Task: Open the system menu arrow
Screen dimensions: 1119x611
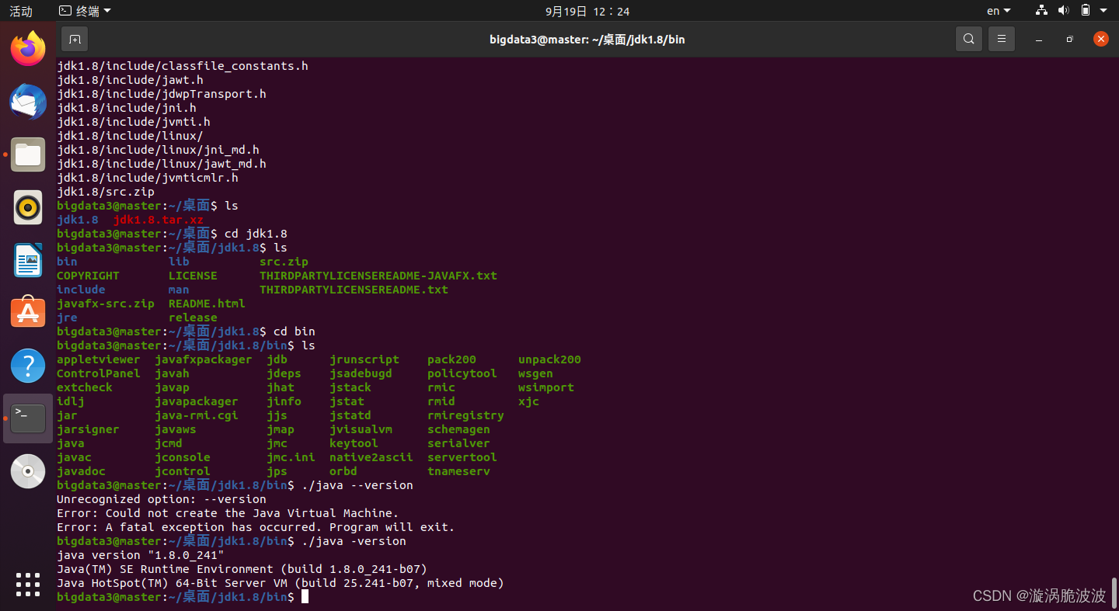Action: click(1104, 11)
